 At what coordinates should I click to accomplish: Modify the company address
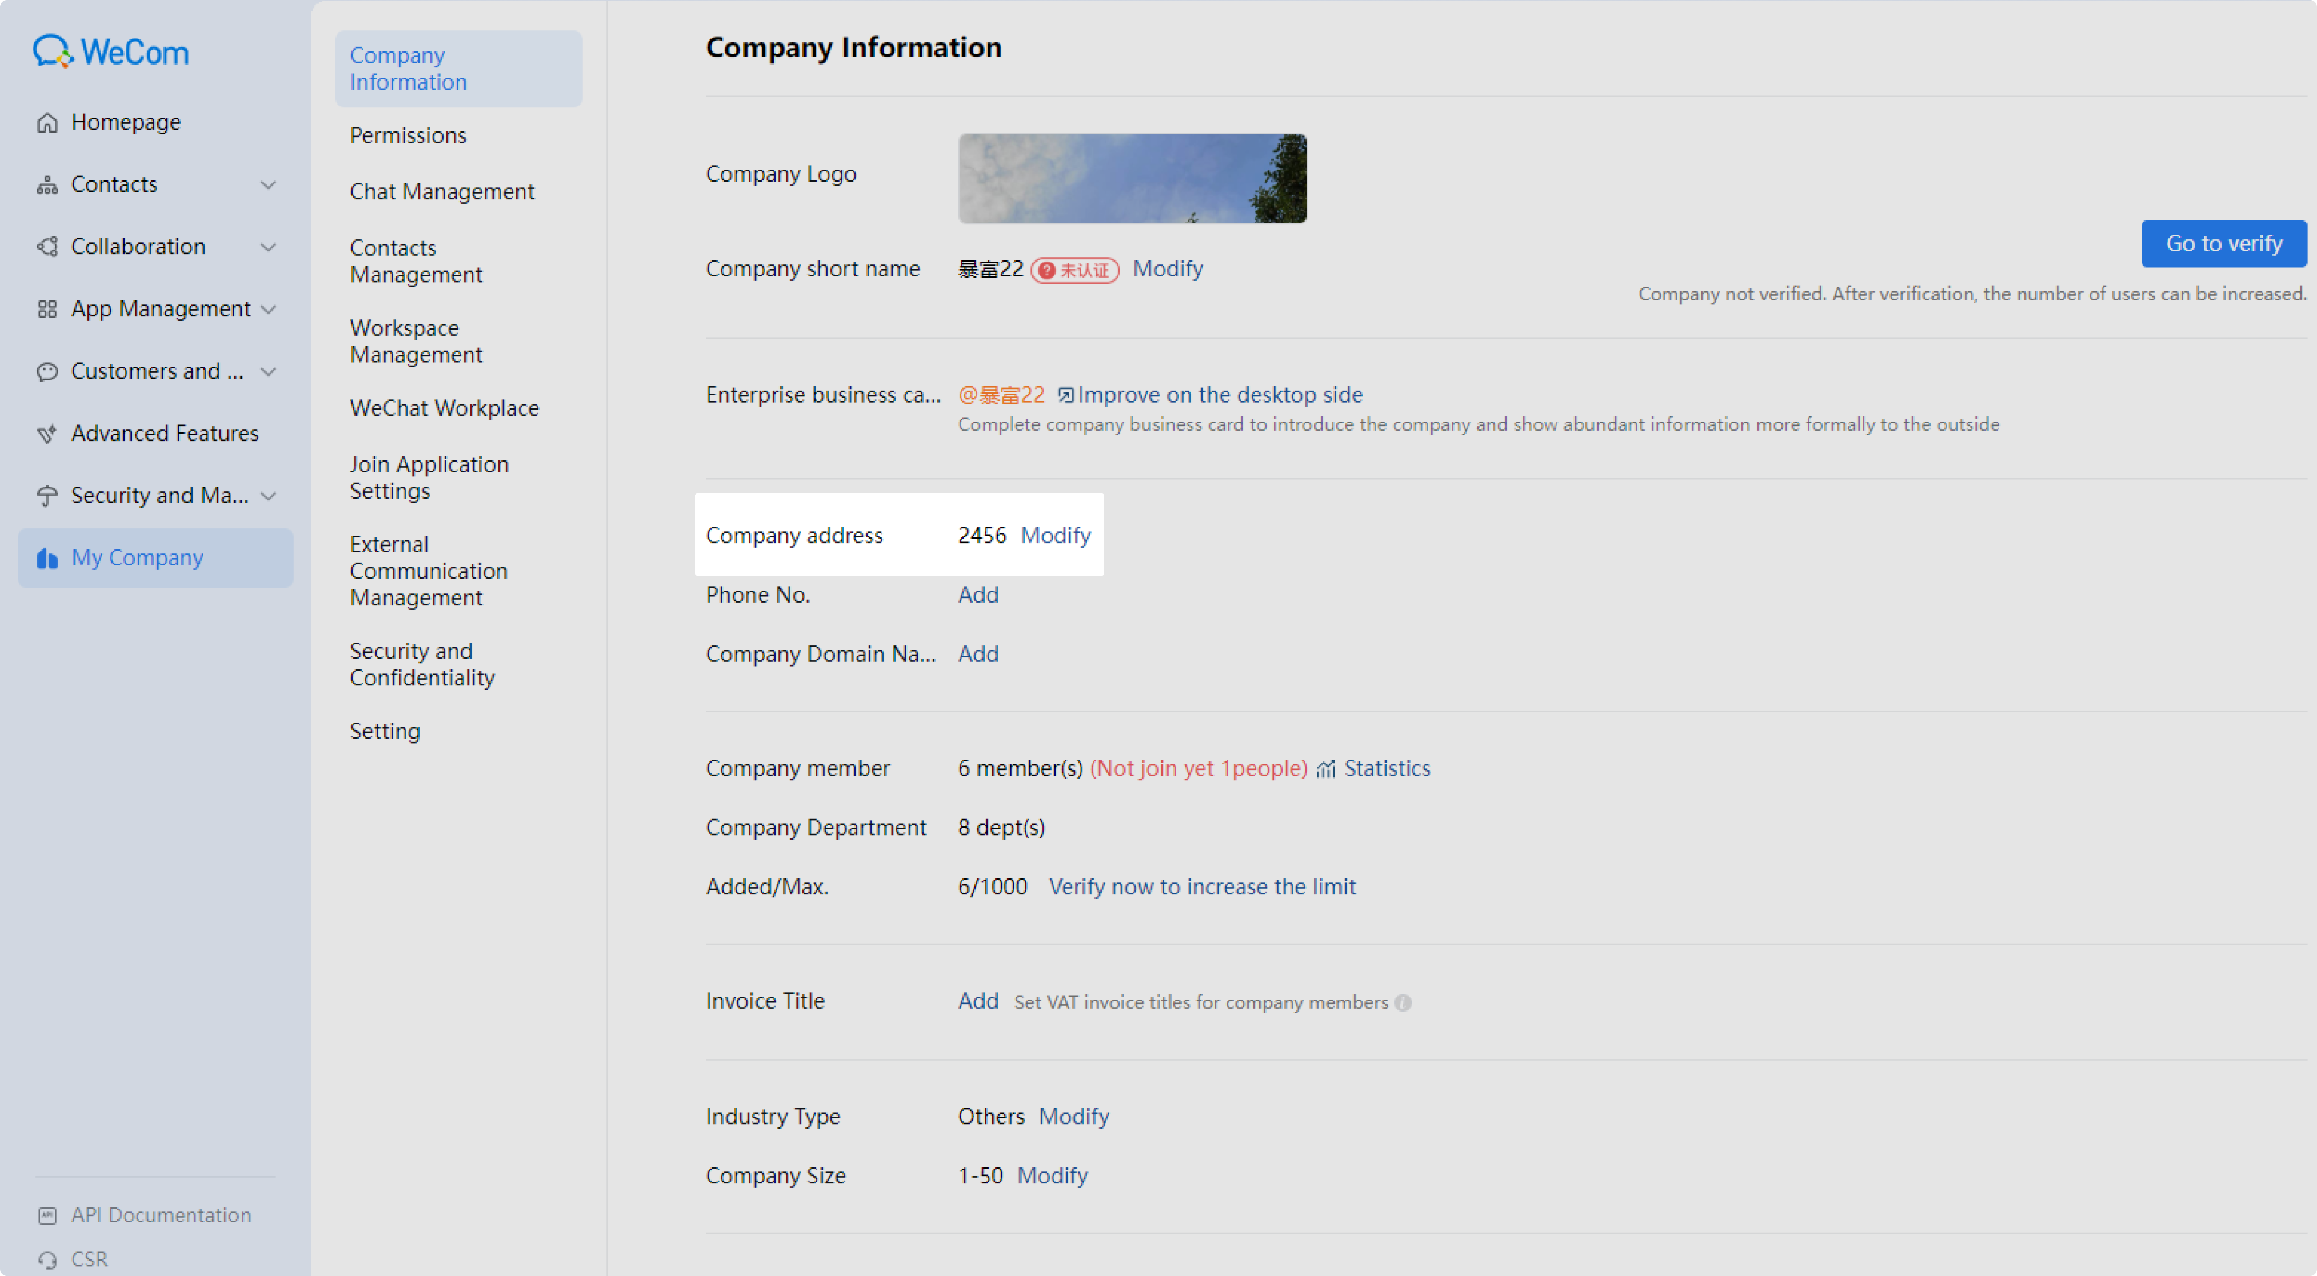[x=1055, y=536]
